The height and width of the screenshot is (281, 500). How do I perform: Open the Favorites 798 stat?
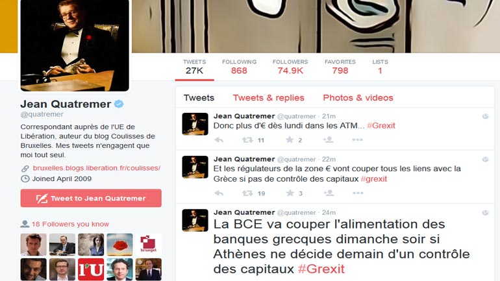pos(340,67)
